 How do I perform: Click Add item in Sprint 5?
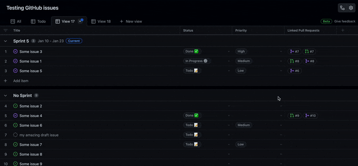(x=21, y=81)
